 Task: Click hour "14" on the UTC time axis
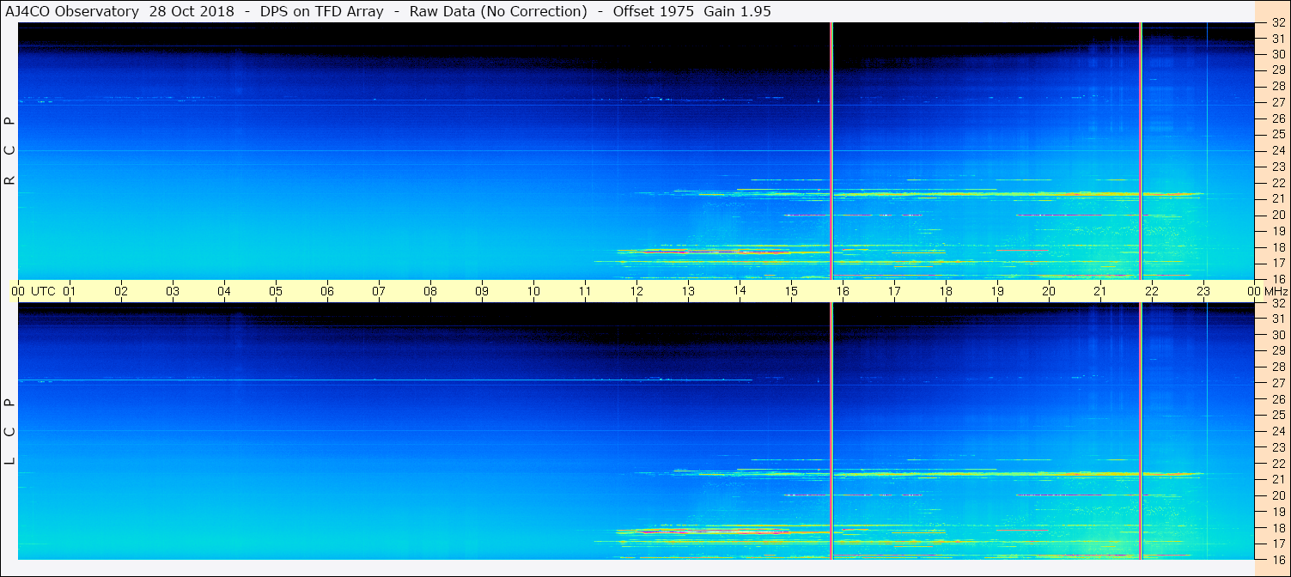pyautogui.click(x=740, y=291)
